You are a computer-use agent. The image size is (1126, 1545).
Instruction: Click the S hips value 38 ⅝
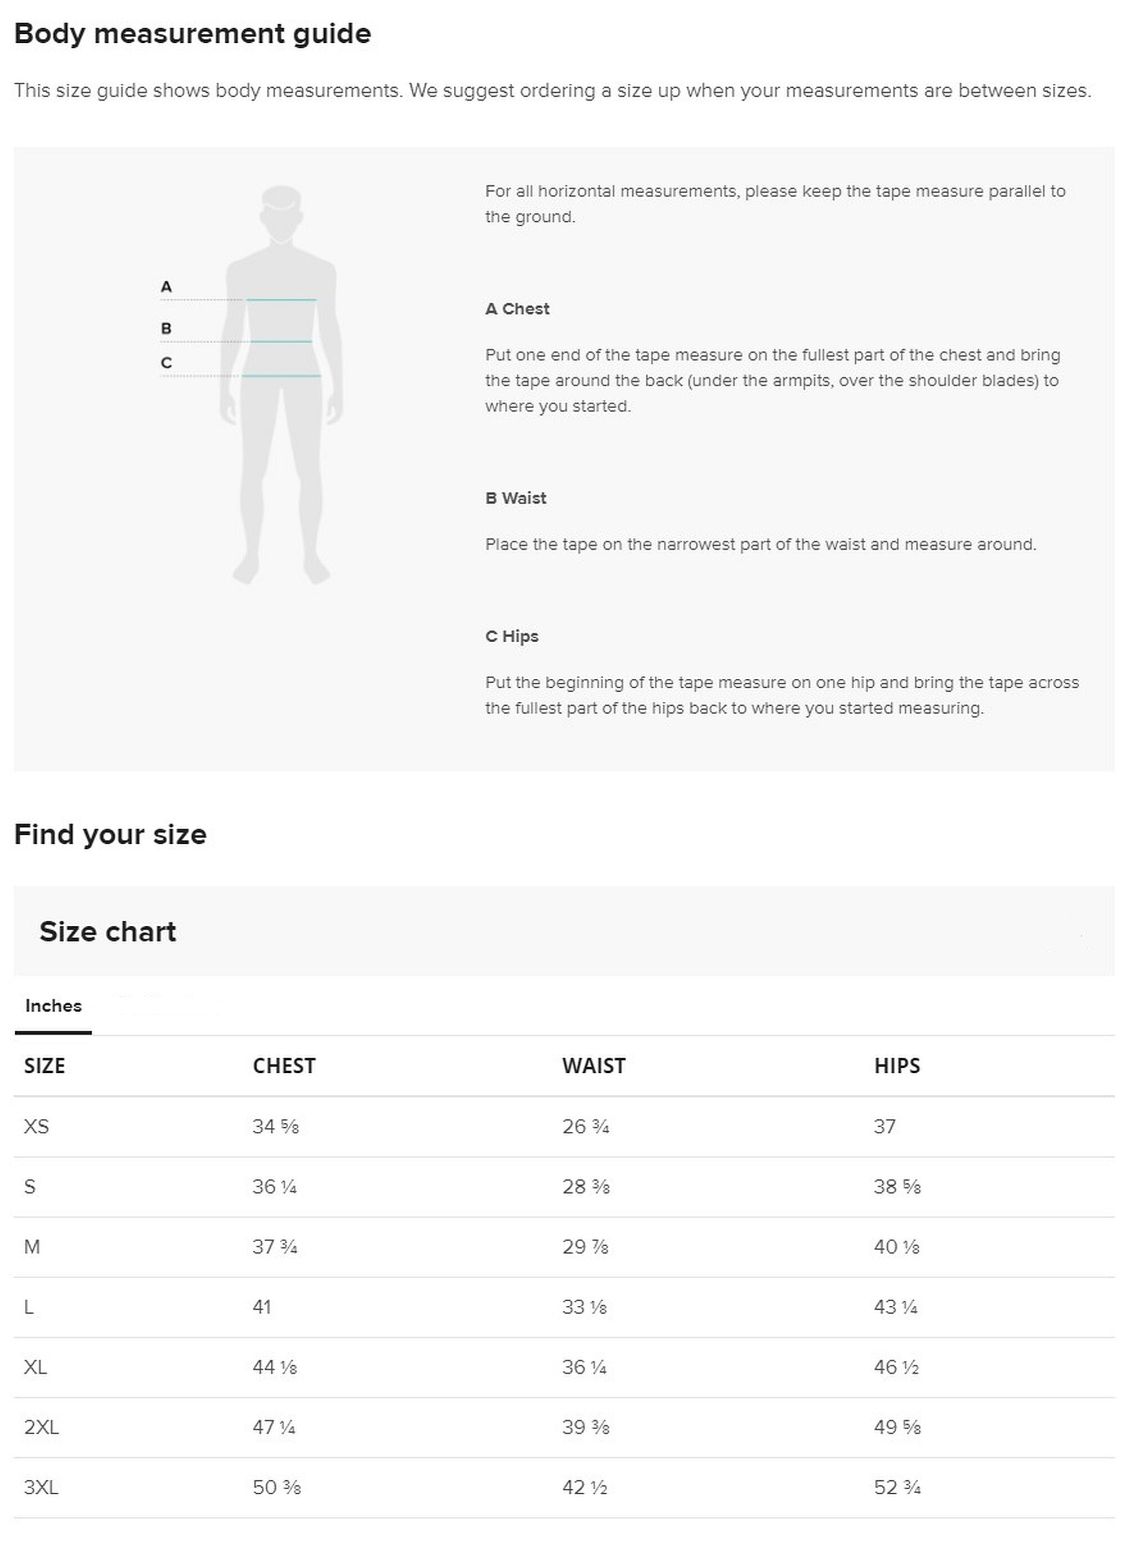(x=897, y=1186)
